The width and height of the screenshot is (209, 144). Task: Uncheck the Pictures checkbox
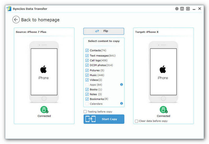point(87,70)
